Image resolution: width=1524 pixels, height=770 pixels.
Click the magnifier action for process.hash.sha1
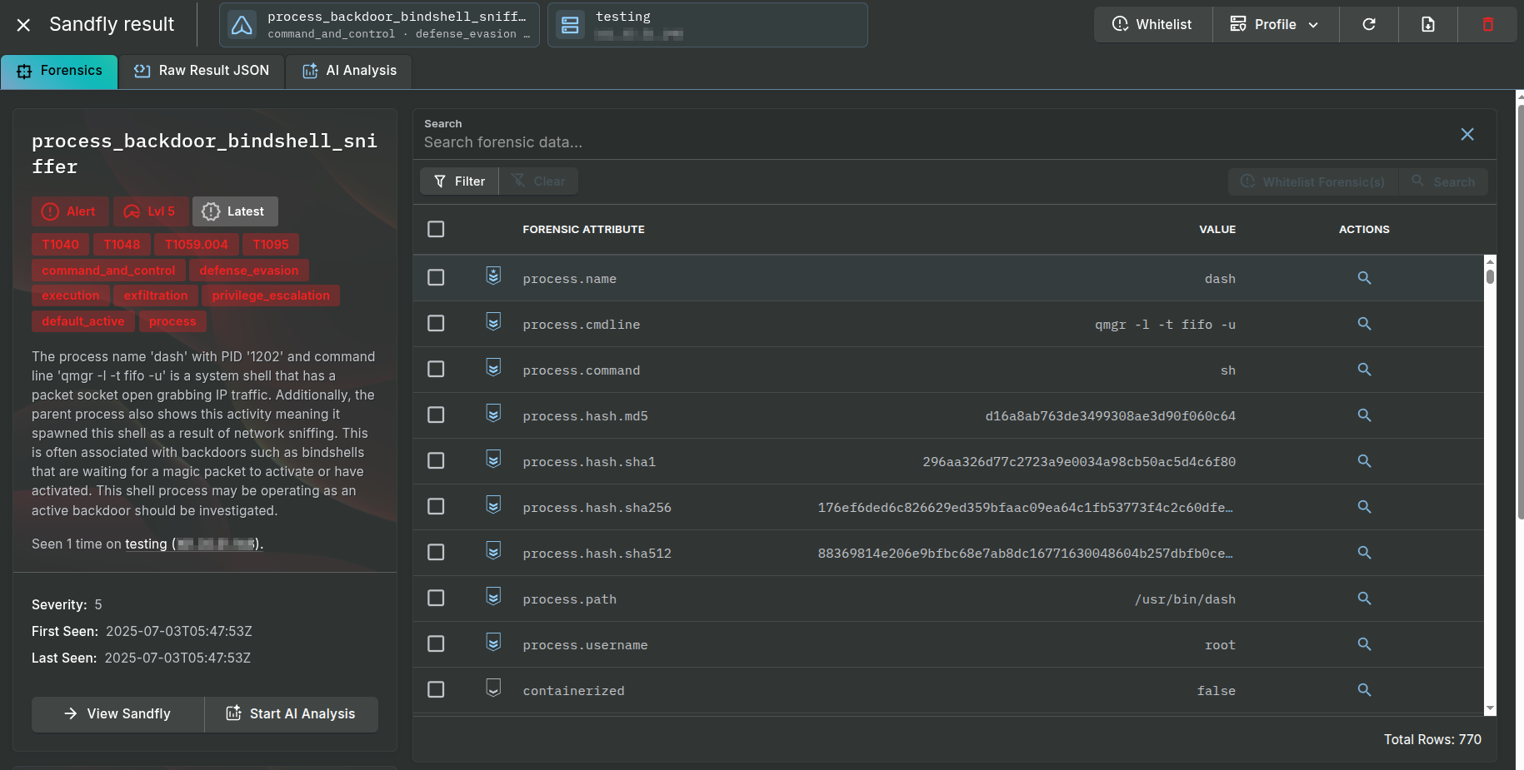point(1364,461)
